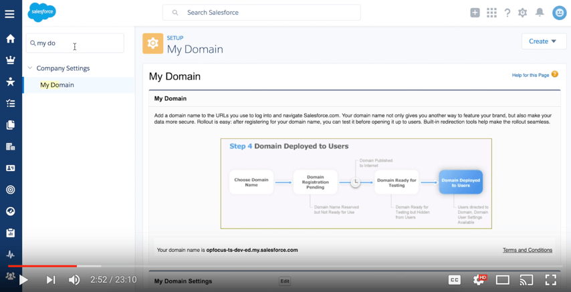Open the help question mark icon
The width and height of the screenshot is (571, 292).
click(x=507, y=13)
